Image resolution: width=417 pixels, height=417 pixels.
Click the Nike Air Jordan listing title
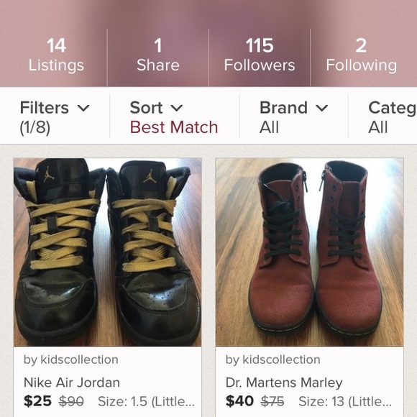point(72,382)
